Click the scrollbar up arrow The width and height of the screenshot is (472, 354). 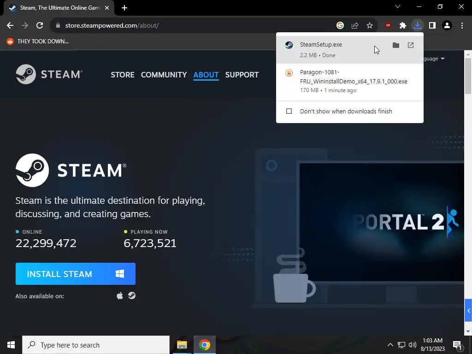point(468,54)
